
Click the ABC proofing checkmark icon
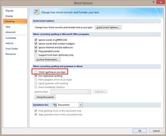tap(36, 12)
